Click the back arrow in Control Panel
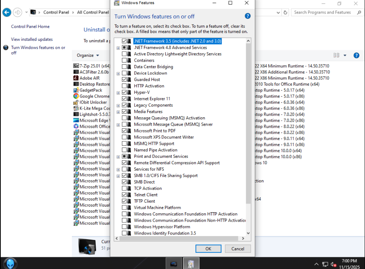 [7, 12]
